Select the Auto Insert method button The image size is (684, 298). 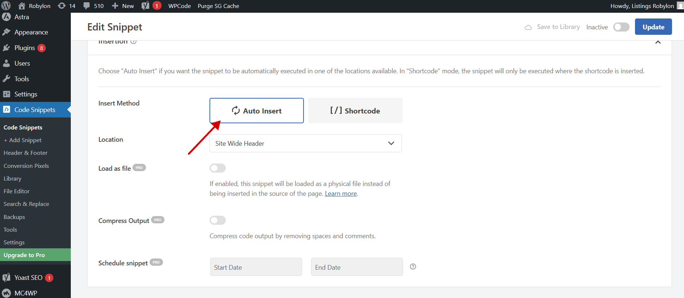pyautogui.click(x=256, y=111)
